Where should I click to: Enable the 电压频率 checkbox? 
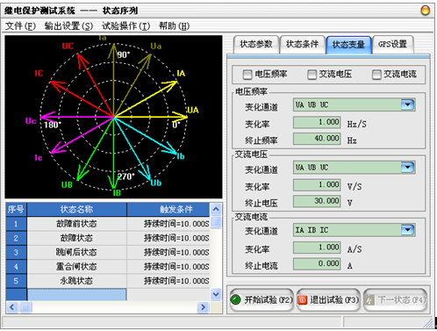point(247,75)
